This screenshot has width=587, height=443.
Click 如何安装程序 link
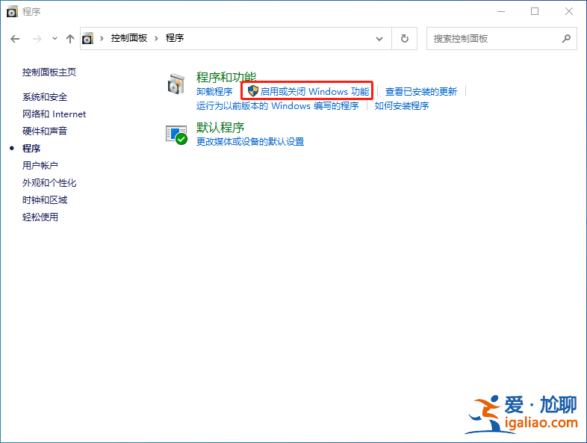click(x=402, y=106)
